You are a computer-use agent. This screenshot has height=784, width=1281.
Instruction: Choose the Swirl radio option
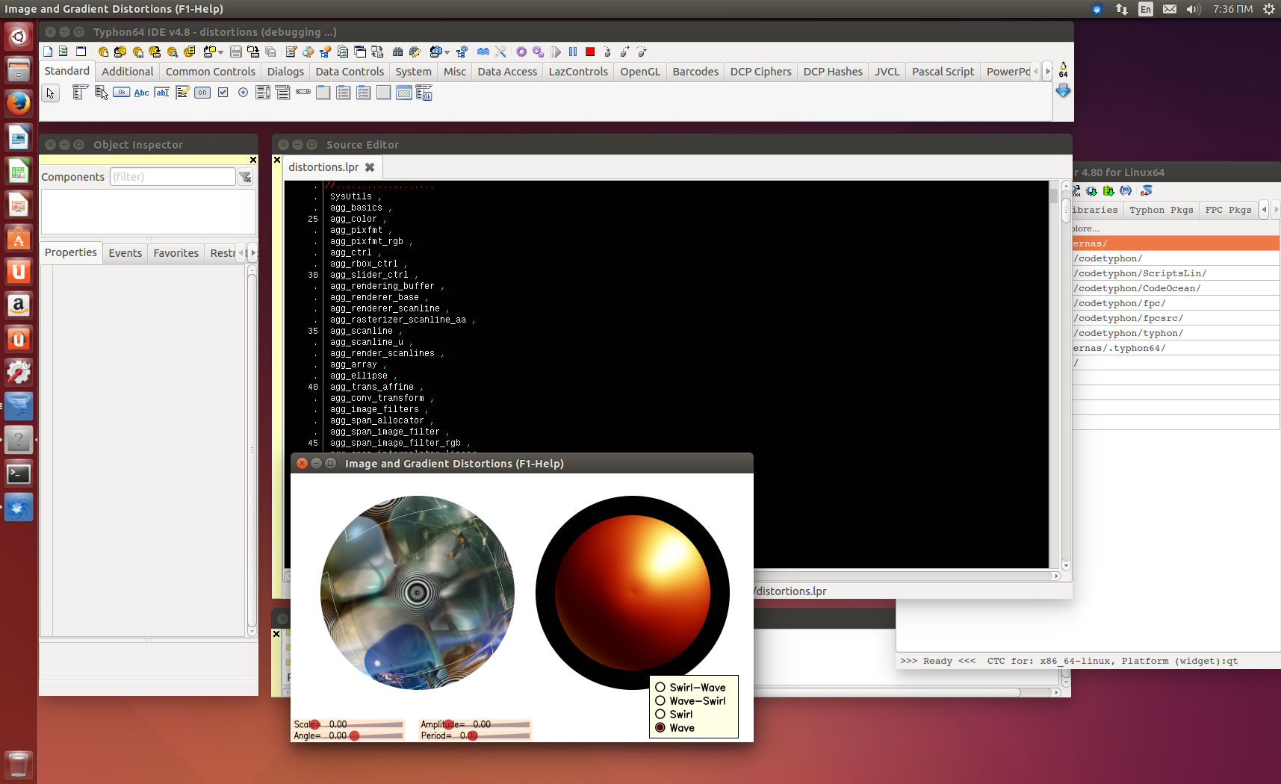(660, 714)
